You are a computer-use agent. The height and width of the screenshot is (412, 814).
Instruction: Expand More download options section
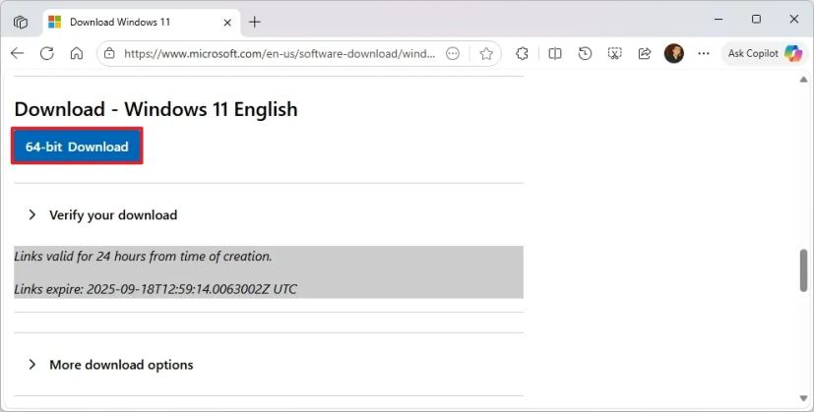pyautogui.click(x=121, y=365)
